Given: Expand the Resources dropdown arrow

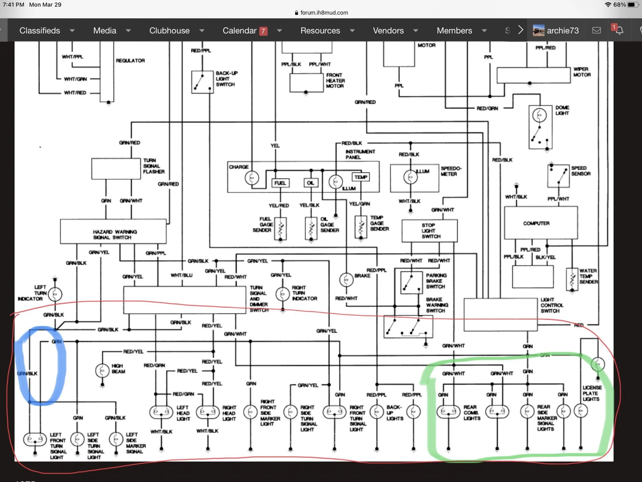Looking at the screenshot, I should coord(352,31).
